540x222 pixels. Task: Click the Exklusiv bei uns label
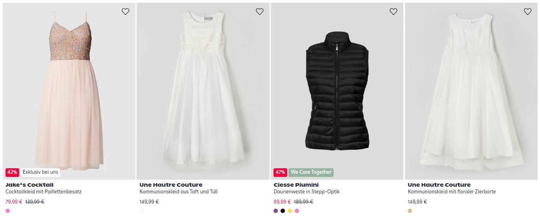pos(40,172)
